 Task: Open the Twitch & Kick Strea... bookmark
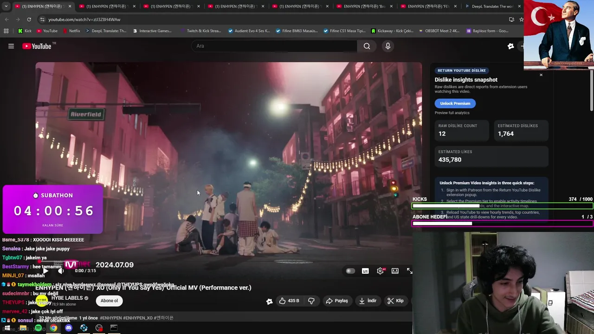pos(200,31)
